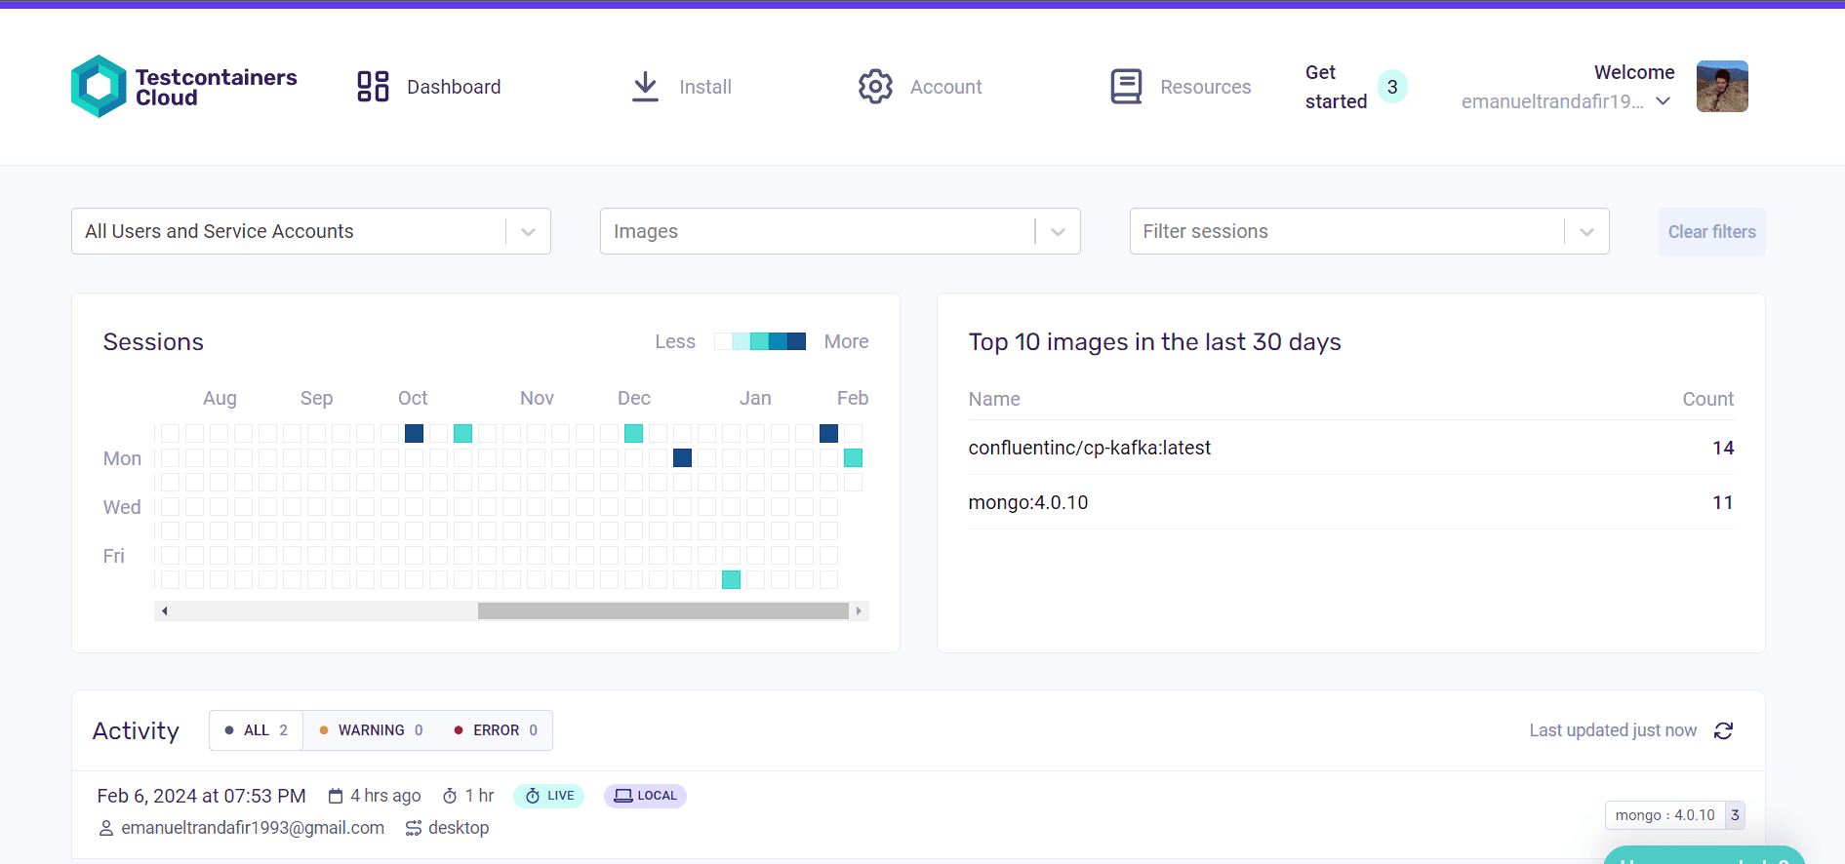Click the calendar icon beside 4 hrs ago
Image resolution: width=1845 pixels, height=864 pixels.
[336, 796]
